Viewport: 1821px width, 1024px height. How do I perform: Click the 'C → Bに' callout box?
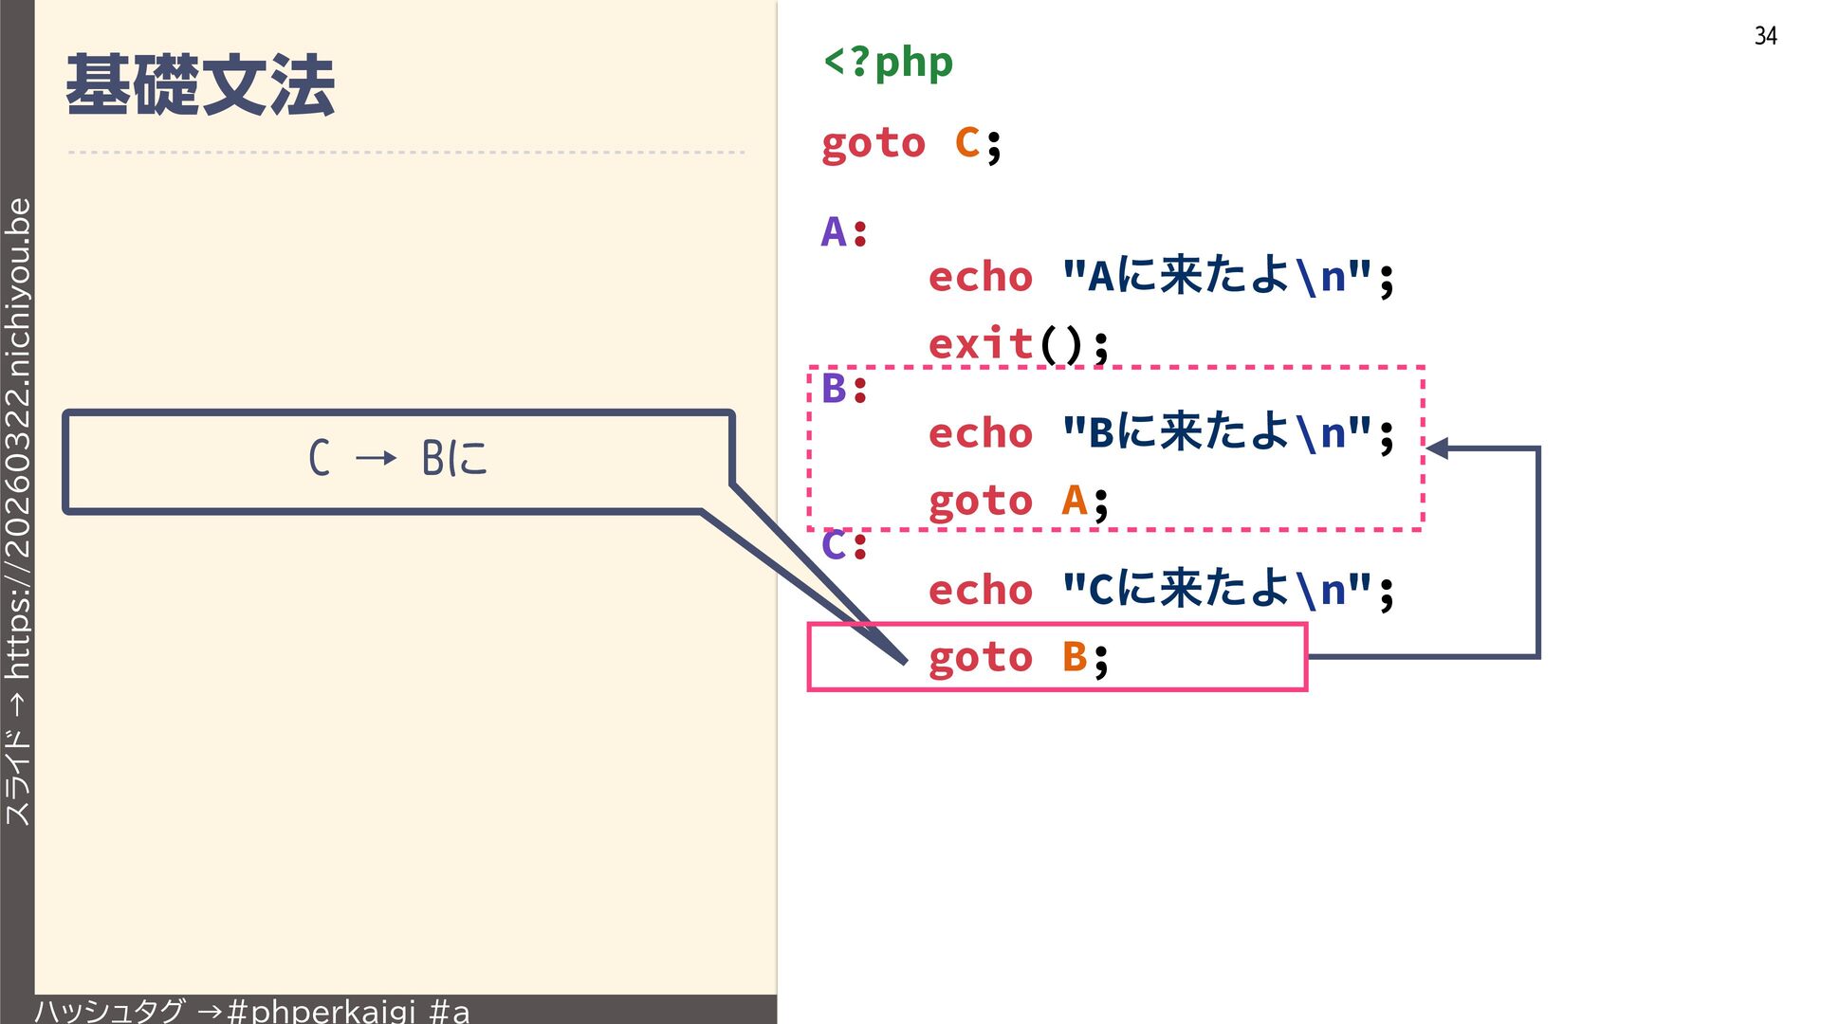[x=398, y=461]
